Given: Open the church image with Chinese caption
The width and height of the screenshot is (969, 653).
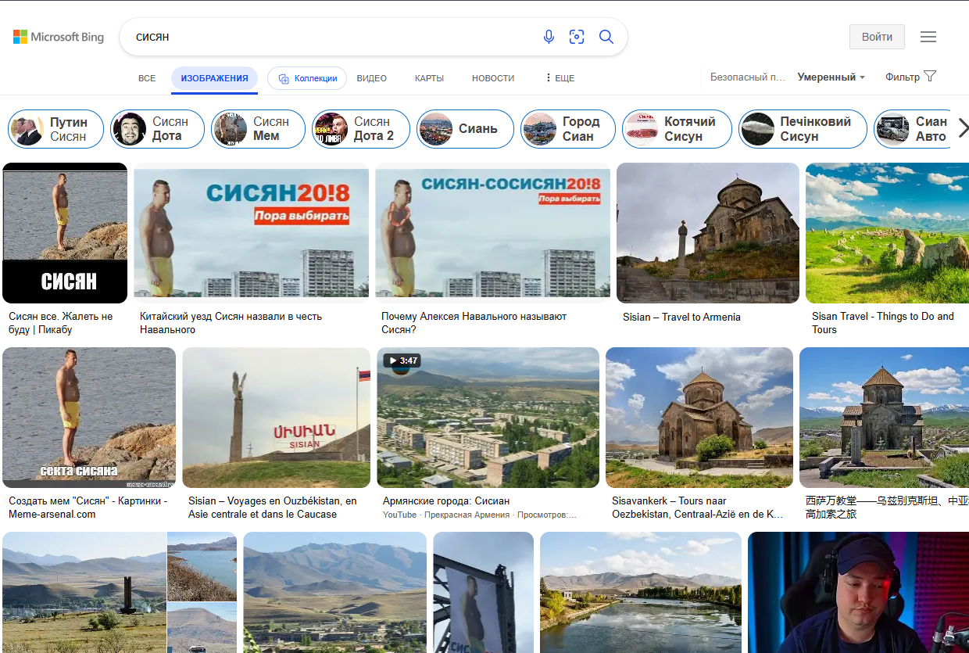Looking at the screenshot, I should 884,418.
